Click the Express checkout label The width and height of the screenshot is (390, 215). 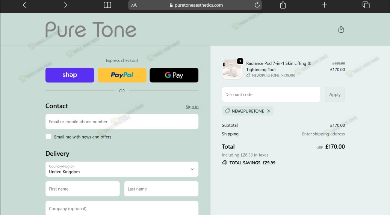122,60
